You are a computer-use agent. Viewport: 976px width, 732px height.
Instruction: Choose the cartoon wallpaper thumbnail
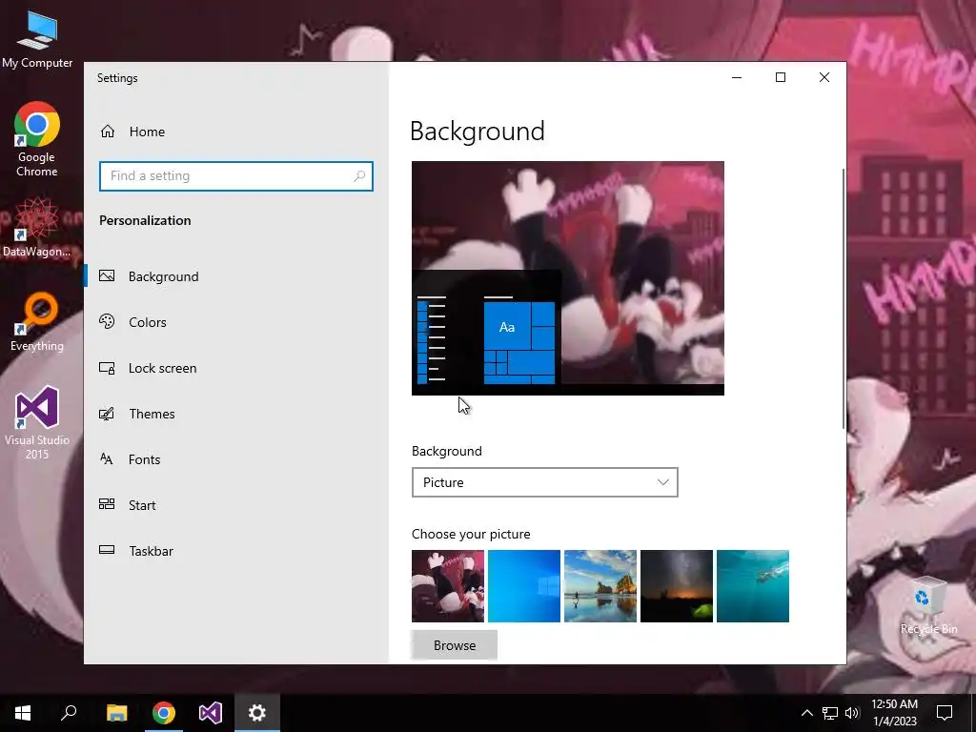point(448,586)
